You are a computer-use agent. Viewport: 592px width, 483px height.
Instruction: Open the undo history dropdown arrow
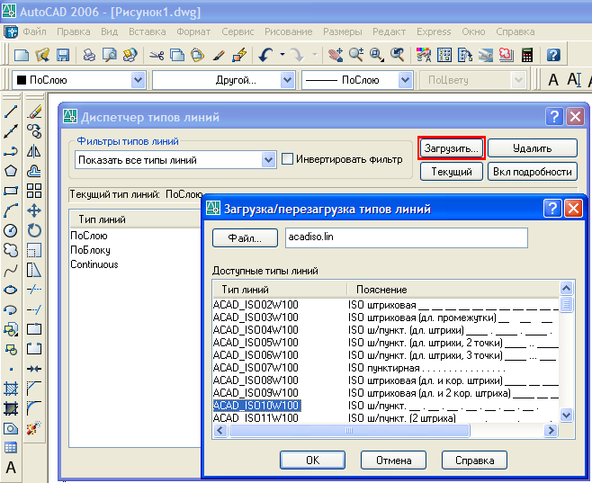(283, 55)
